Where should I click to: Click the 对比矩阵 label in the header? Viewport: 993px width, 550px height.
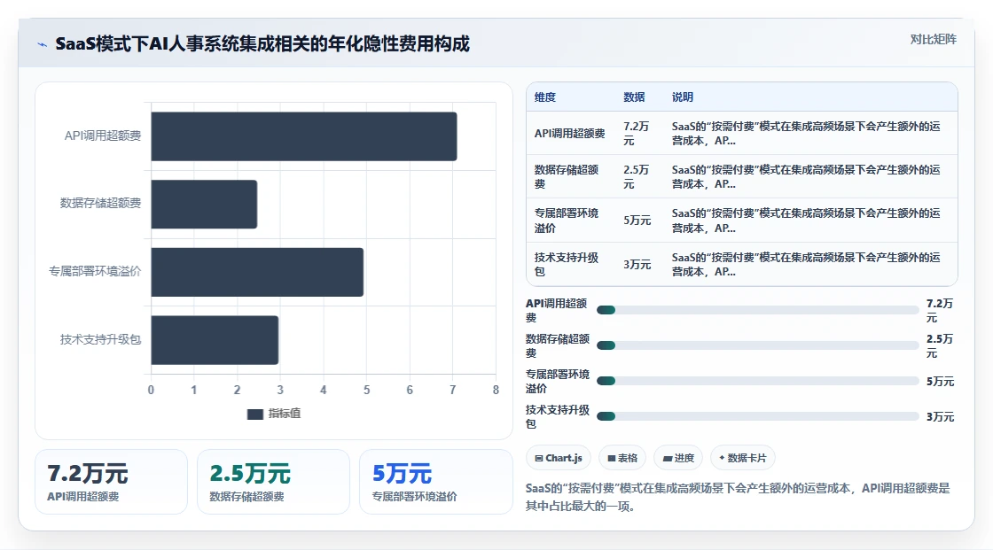click(x=933, y=39)
